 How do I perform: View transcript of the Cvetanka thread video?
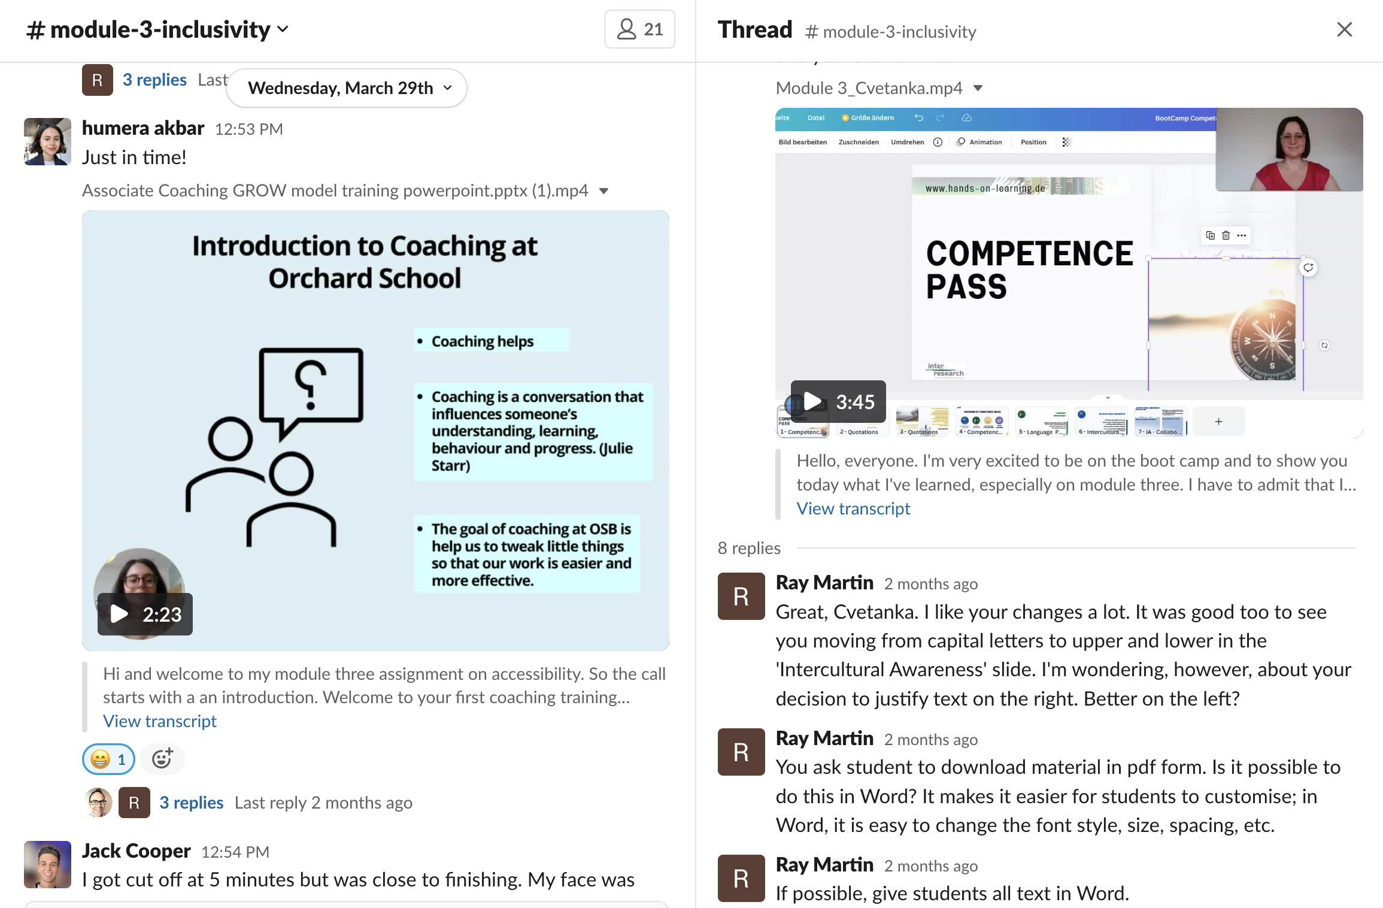point(853,509)
